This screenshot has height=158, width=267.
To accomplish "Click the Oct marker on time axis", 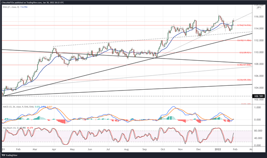I will 163,149.
